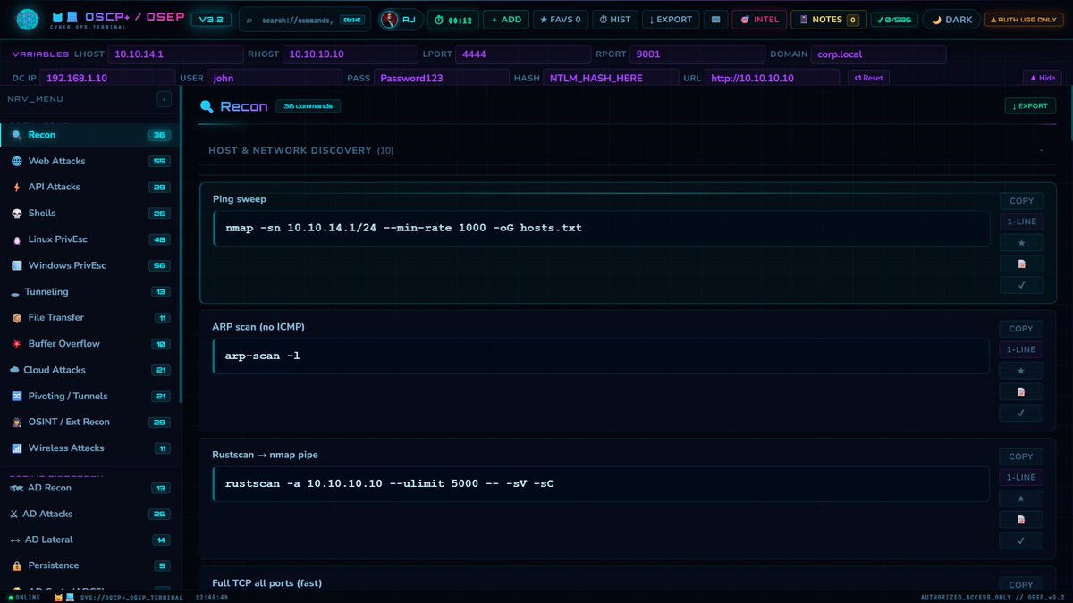Image resolution: width=1073 pixels, height=603 pixels.
Task: Click the 00:12 session timer
Action: (452, 20)
